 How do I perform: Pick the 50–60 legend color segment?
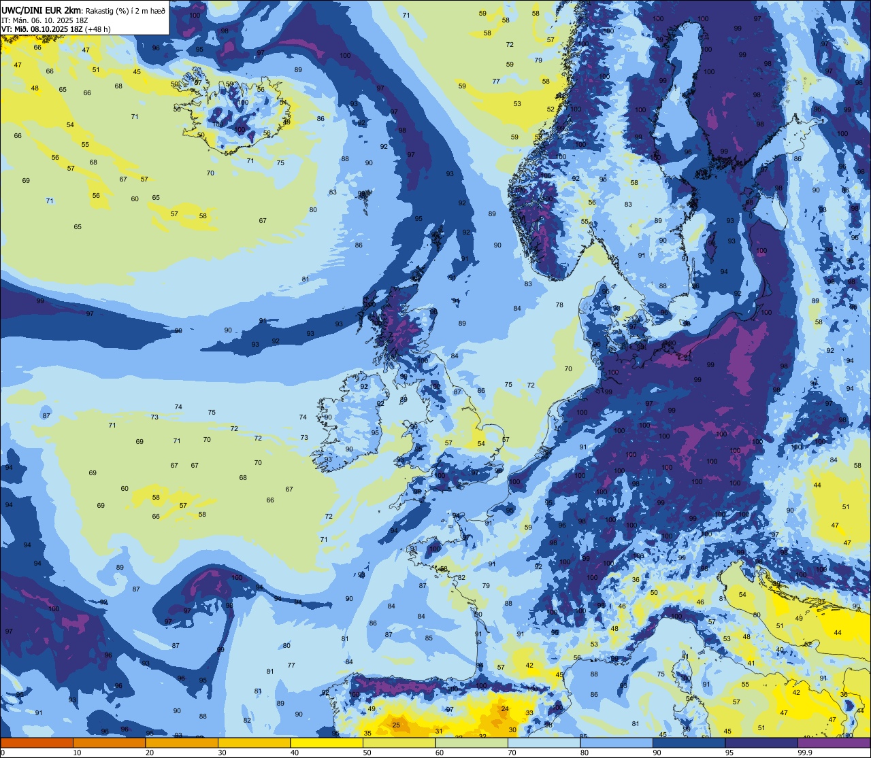click(399, 742)
